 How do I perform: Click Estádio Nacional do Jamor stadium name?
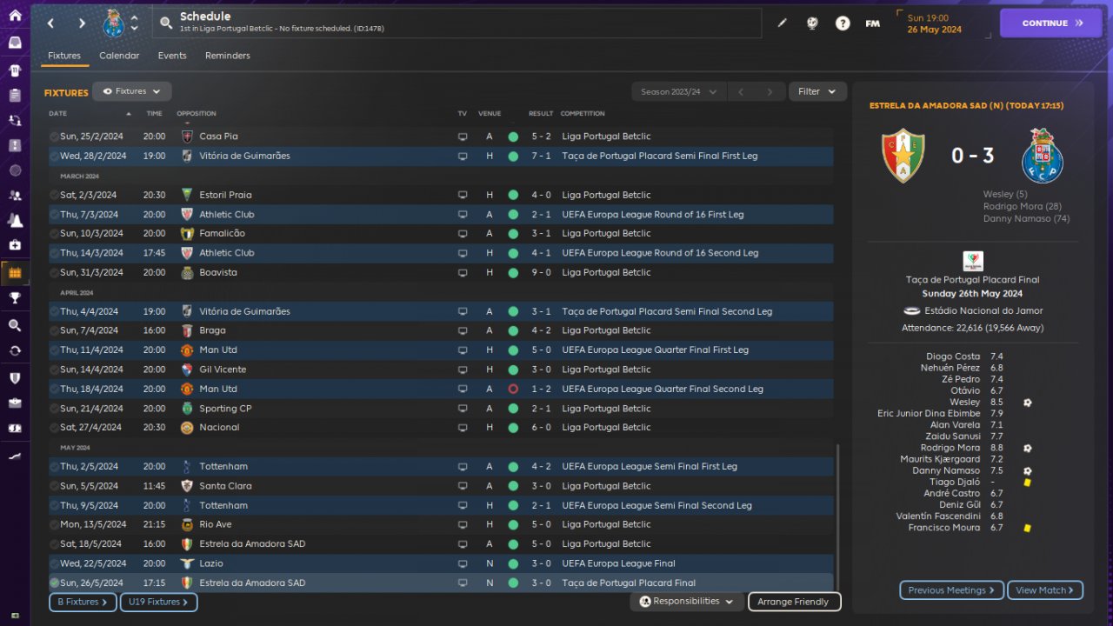[x=983, y=310]
